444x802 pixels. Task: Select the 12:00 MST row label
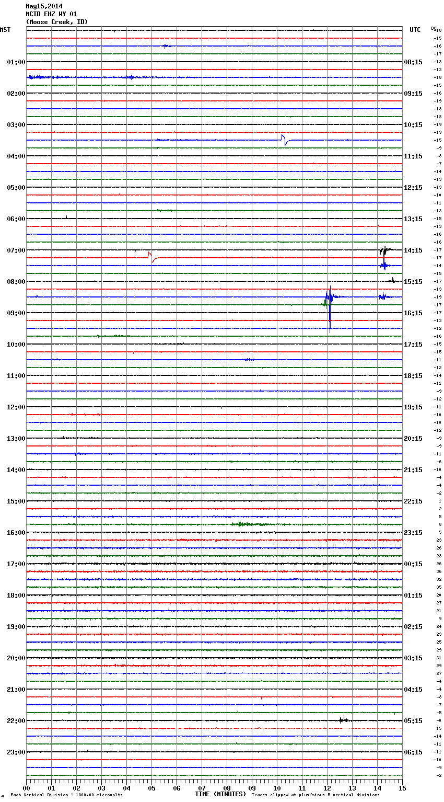click(x=16, y=407)
